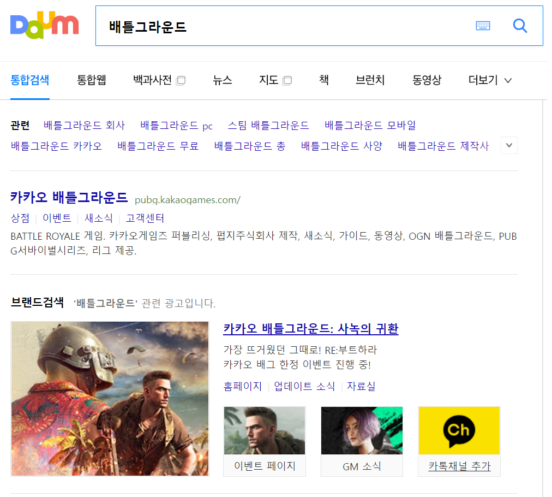Click related search 스팀 배틀그라운드
The height and width of the screenshot is (497, 552).
[268, 125]
